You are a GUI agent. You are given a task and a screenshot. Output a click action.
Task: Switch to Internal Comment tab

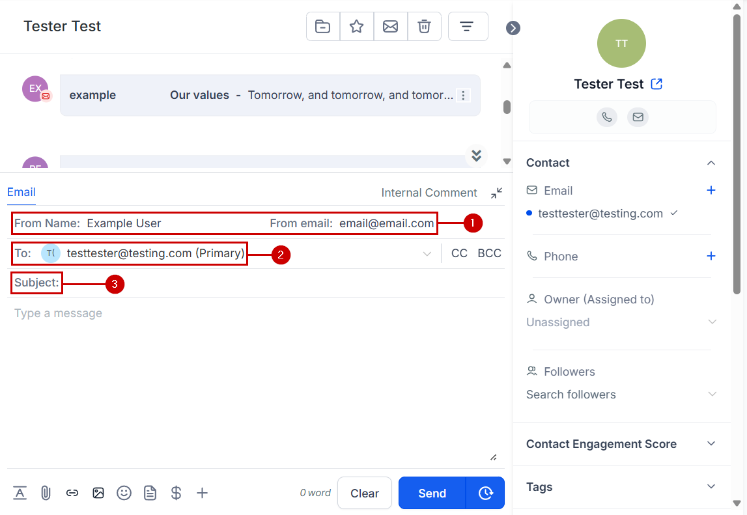[429, 193]
